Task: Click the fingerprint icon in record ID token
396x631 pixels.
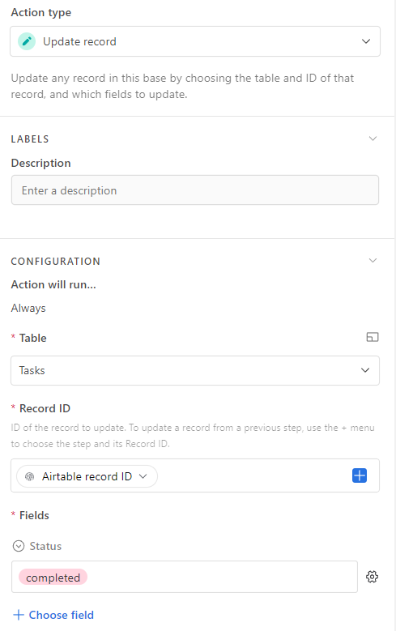Action: pos(30,476)
